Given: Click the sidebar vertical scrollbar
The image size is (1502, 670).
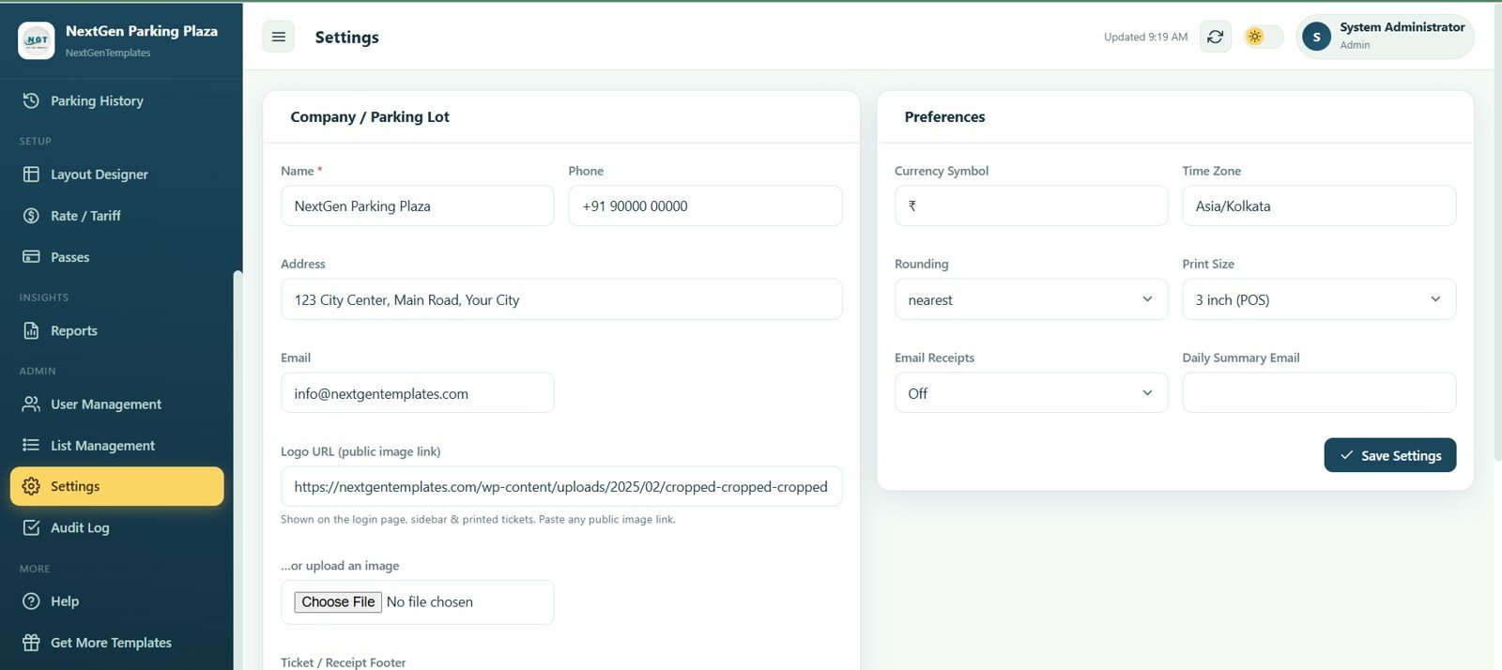Looking at the screenshot, I should point(238,469).
